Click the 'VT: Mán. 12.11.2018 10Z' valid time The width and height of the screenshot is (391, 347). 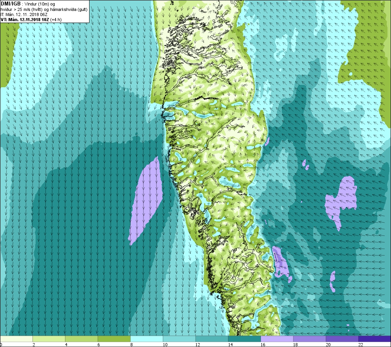(x=25, y=20)
